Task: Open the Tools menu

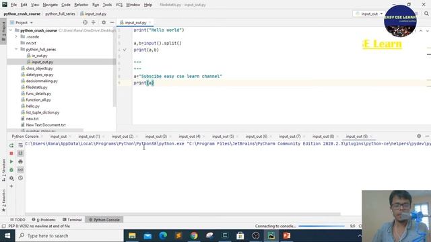Action: pos(107,5)
